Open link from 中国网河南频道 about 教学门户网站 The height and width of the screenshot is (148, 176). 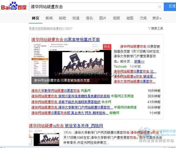(x=72, y=108)
